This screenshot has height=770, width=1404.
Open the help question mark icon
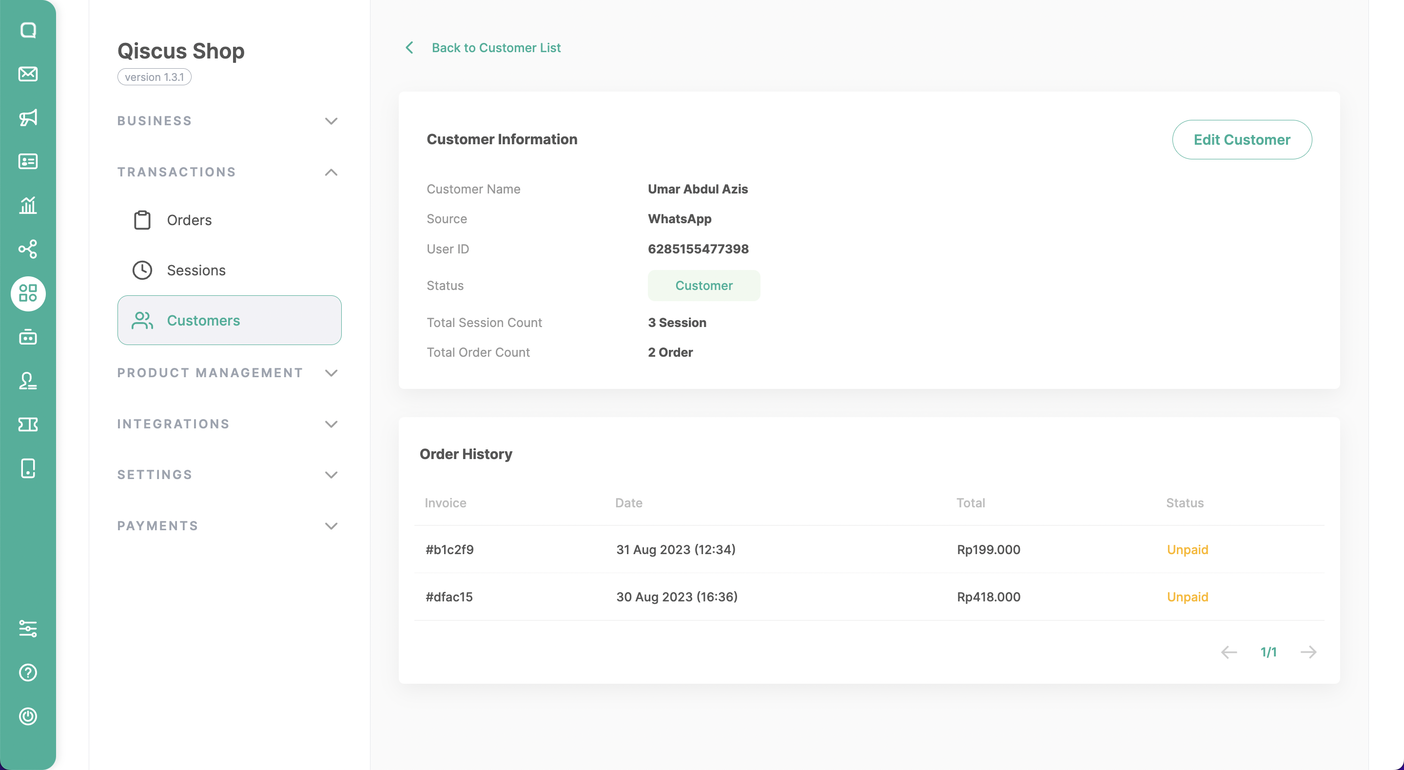coord(28,672)
